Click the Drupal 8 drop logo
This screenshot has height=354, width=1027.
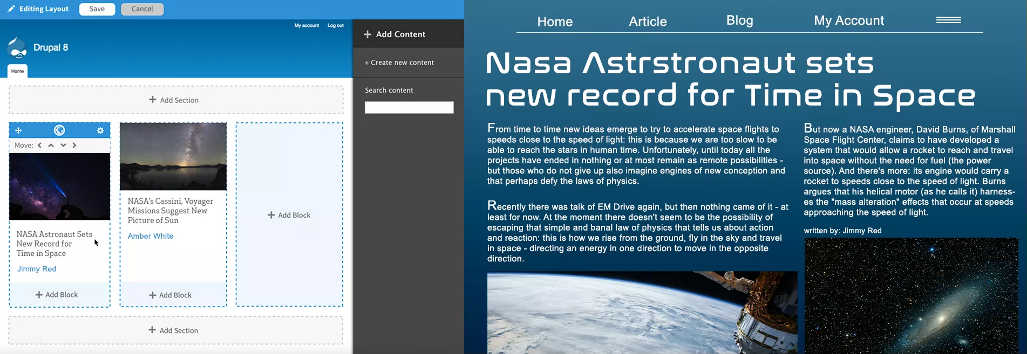pos(17,48)
